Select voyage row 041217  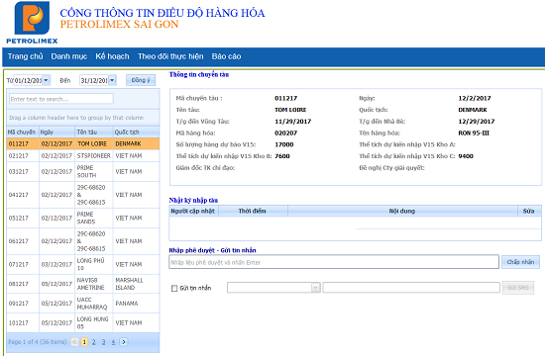coord(82,195)
